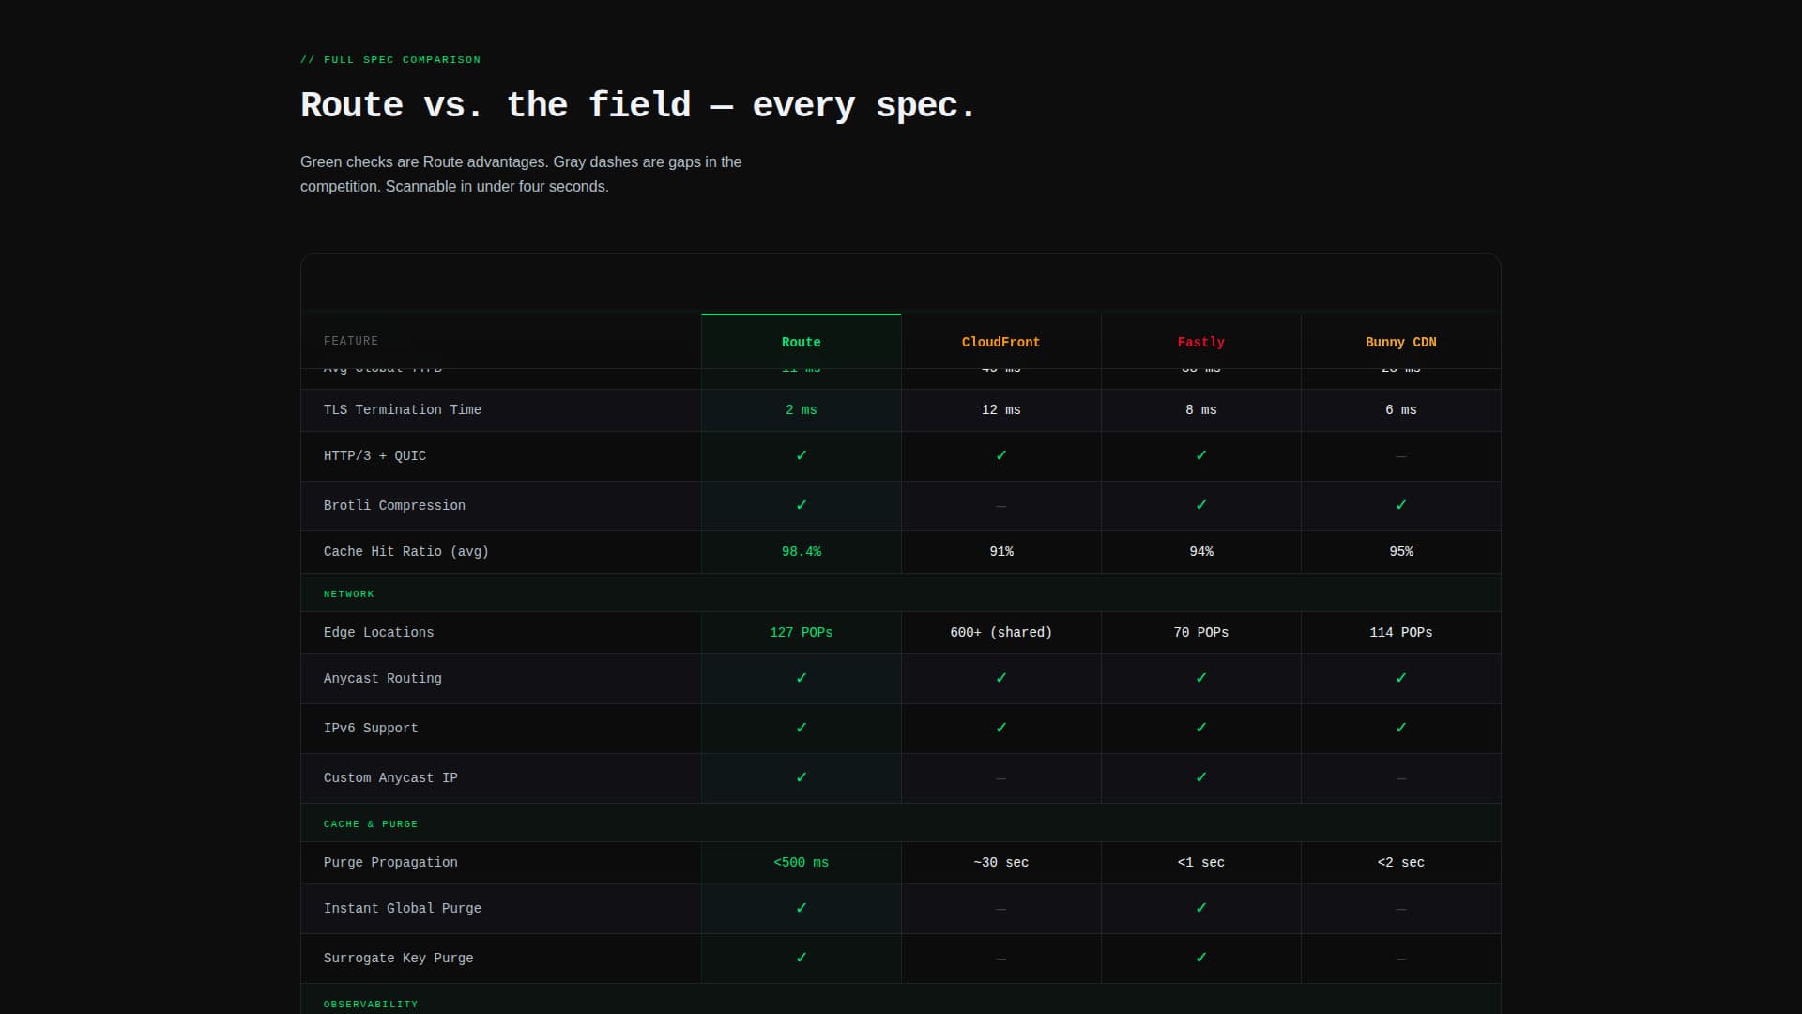The image size is (1802, 1014).
Task: Click Route's '127 POPs' value
Action: (x=801, y=633)
